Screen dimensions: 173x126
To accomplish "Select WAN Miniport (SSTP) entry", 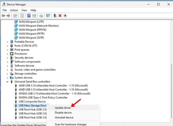I will [31, 38].
